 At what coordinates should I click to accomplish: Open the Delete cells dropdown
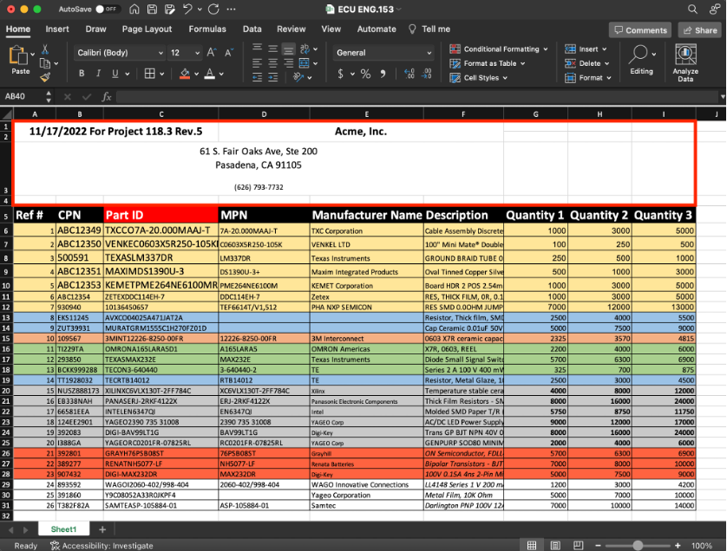click(587, 63)
